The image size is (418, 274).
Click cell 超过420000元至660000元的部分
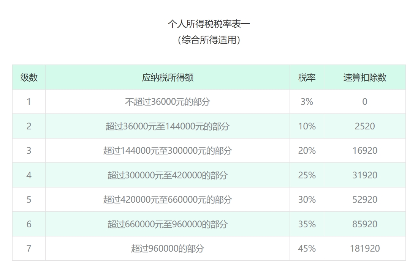168,200
